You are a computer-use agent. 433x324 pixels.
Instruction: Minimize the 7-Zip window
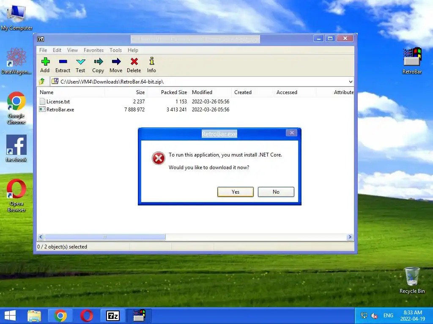click(318, 38)
